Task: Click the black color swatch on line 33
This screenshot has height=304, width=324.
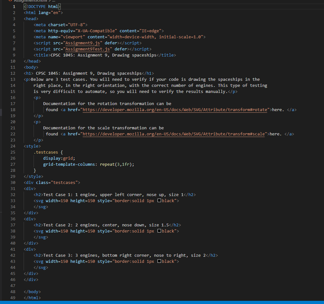Action: (159, 201)
